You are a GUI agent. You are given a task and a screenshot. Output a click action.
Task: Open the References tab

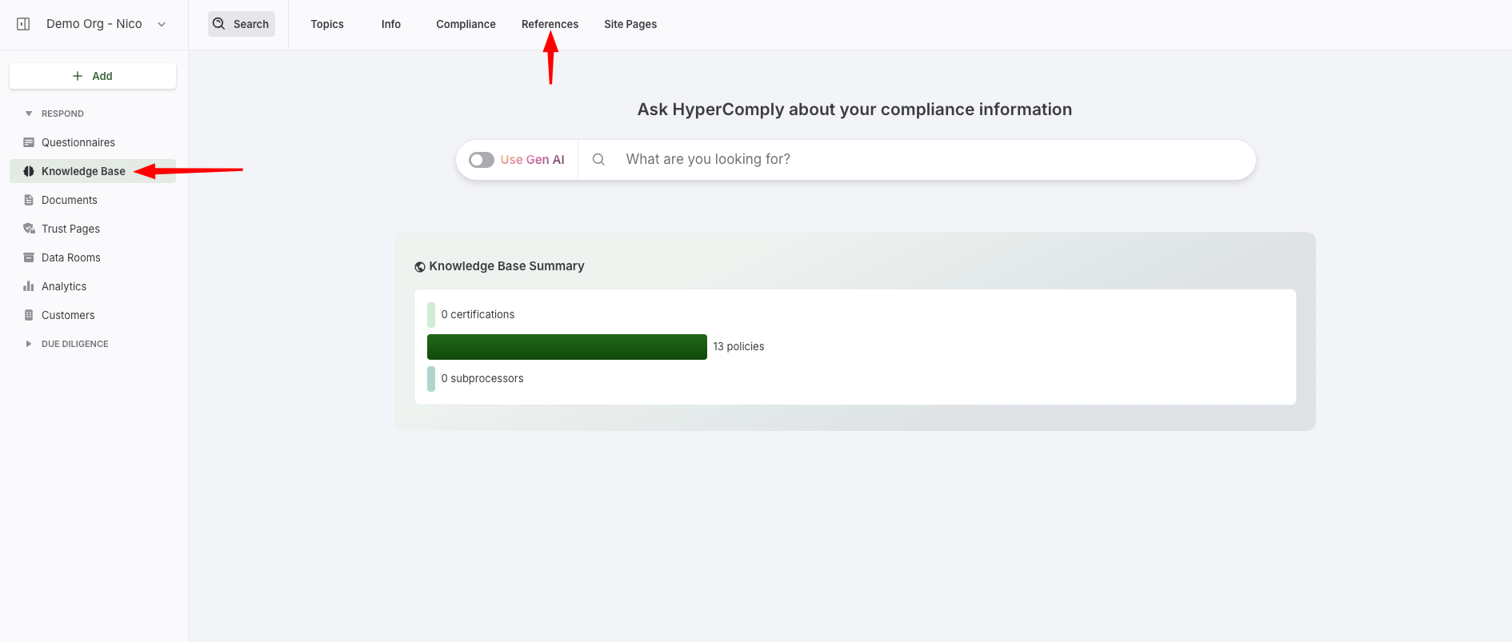[x=550, y=24]
